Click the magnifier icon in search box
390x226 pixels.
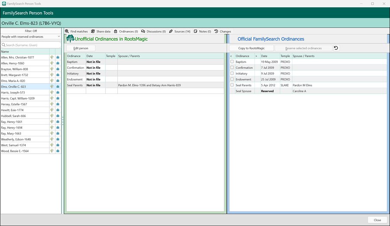click(3, 45)
